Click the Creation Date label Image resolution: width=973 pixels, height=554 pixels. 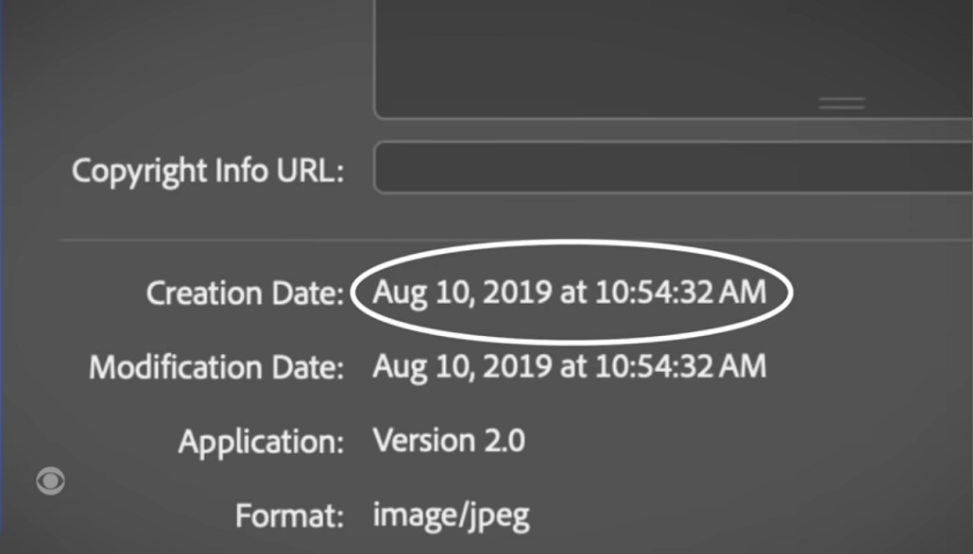(245, 294)
